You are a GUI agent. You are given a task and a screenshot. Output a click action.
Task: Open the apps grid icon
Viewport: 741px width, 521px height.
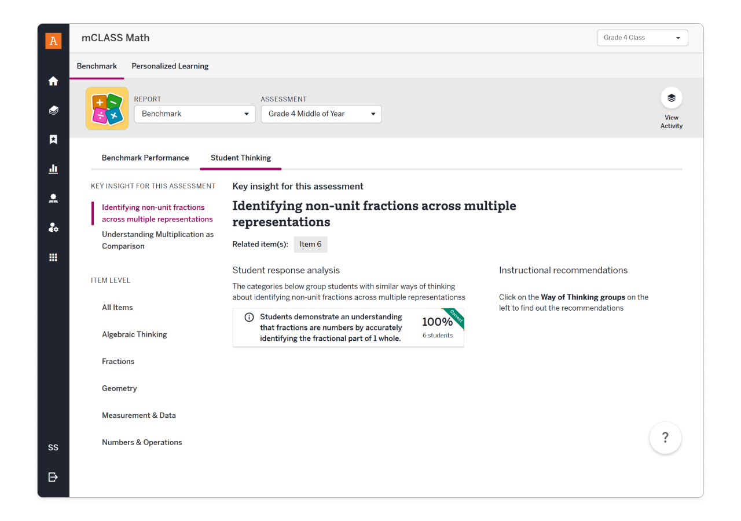point(53,257)
